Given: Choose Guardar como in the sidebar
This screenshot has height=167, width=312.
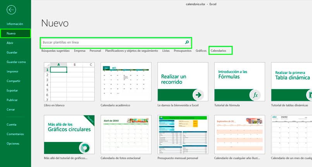Looking at the screenshot, I should (16, 62).
